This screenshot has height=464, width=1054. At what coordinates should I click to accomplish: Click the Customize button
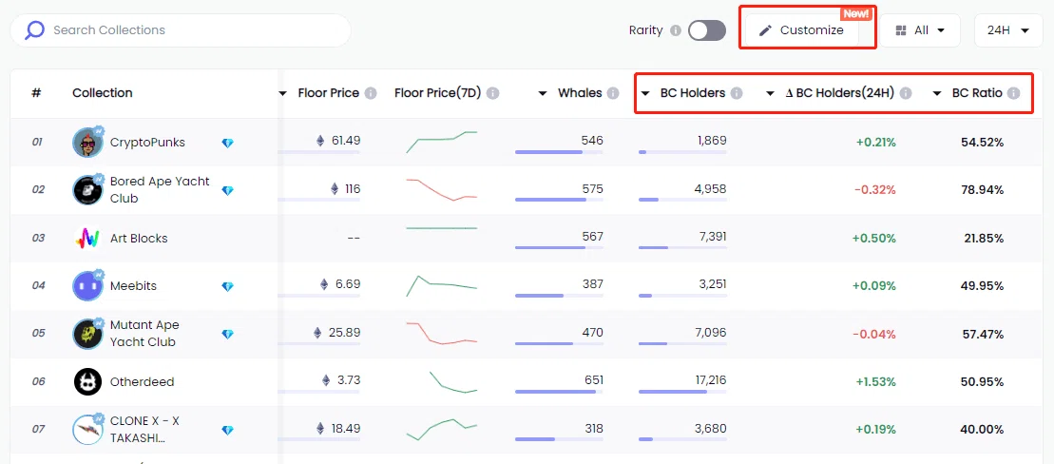coord(802,30)
